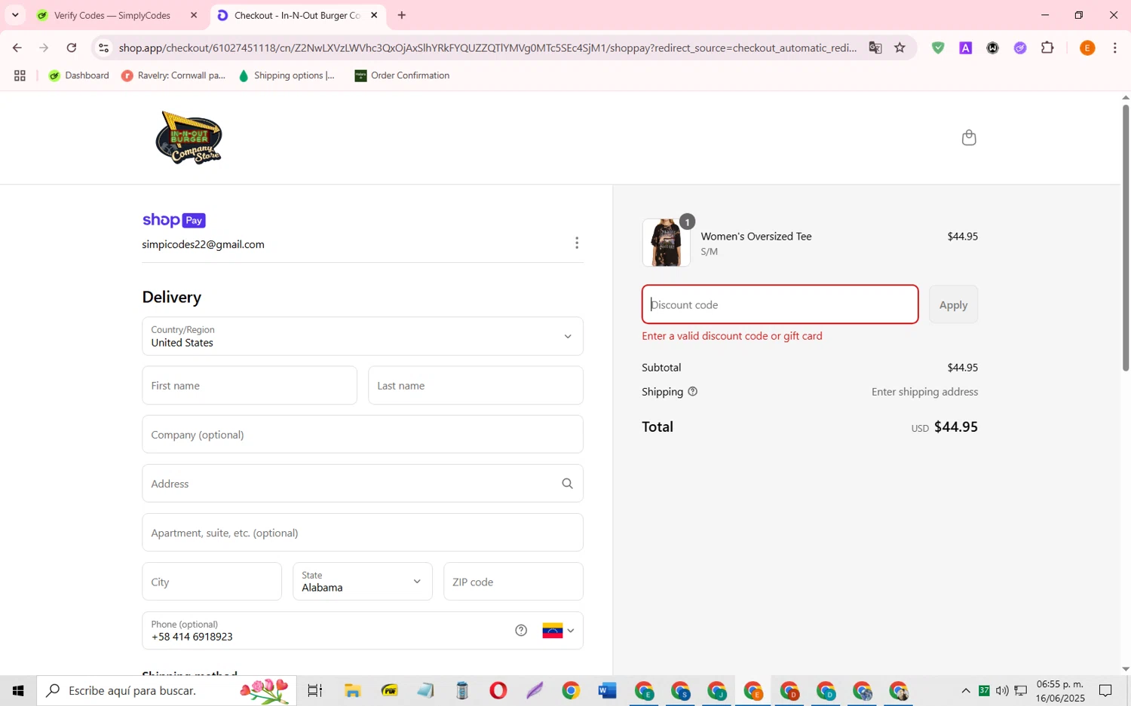The width and height of the screenshot is (1131, 706).
Task: Open the cart bag icon
Action: (969, 137)
